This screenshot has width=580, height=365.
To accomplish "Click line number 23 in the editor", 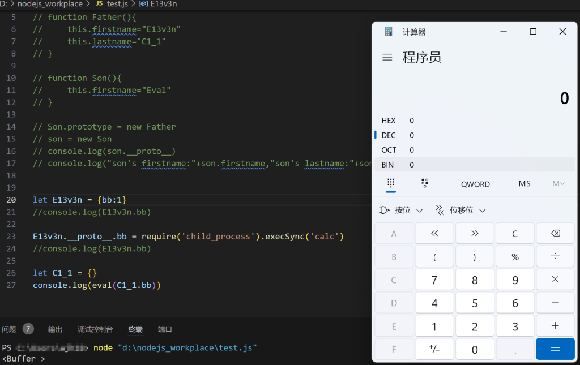I will click(11, 237).
